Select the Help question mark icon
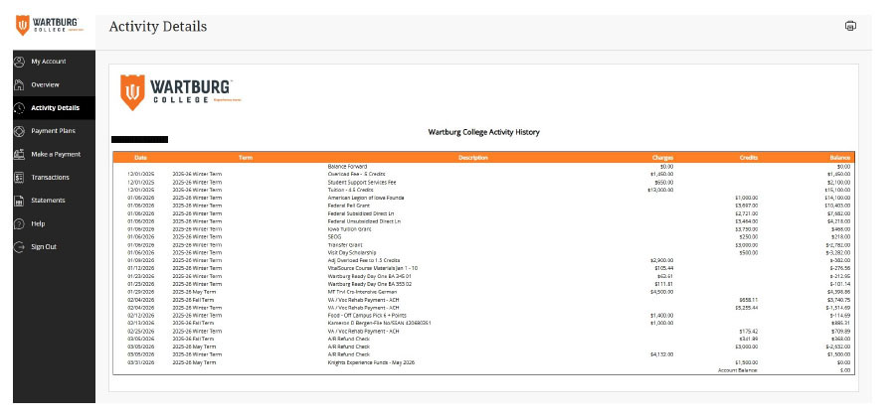Viewport: 895px width, 416px height. pyautogui.click(x=20, y=224)
